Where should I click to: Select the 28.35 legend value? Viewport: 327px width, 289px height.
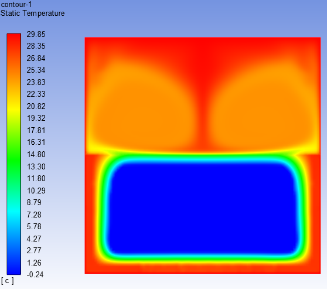point(36,46)
